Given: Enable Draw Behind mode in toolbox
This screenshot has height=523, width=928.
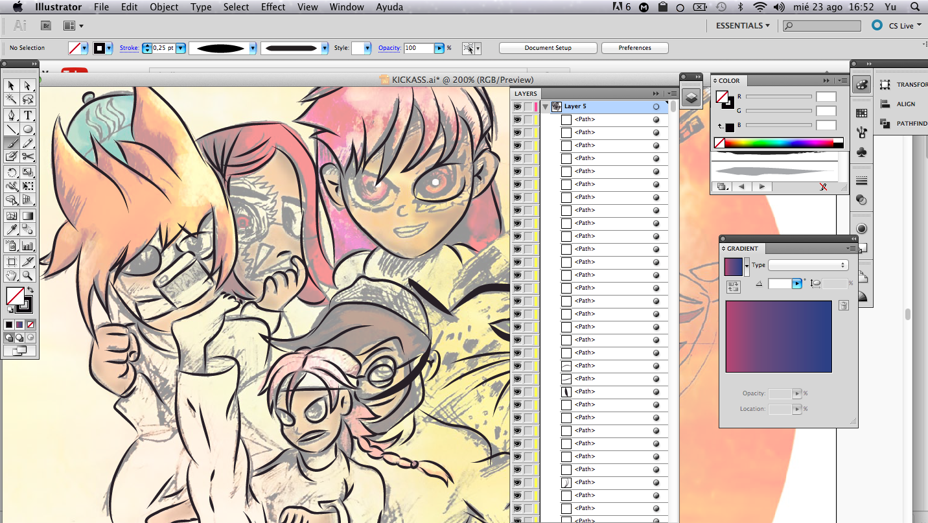Looking at the screenshot, I should click(x=19, y=338).
